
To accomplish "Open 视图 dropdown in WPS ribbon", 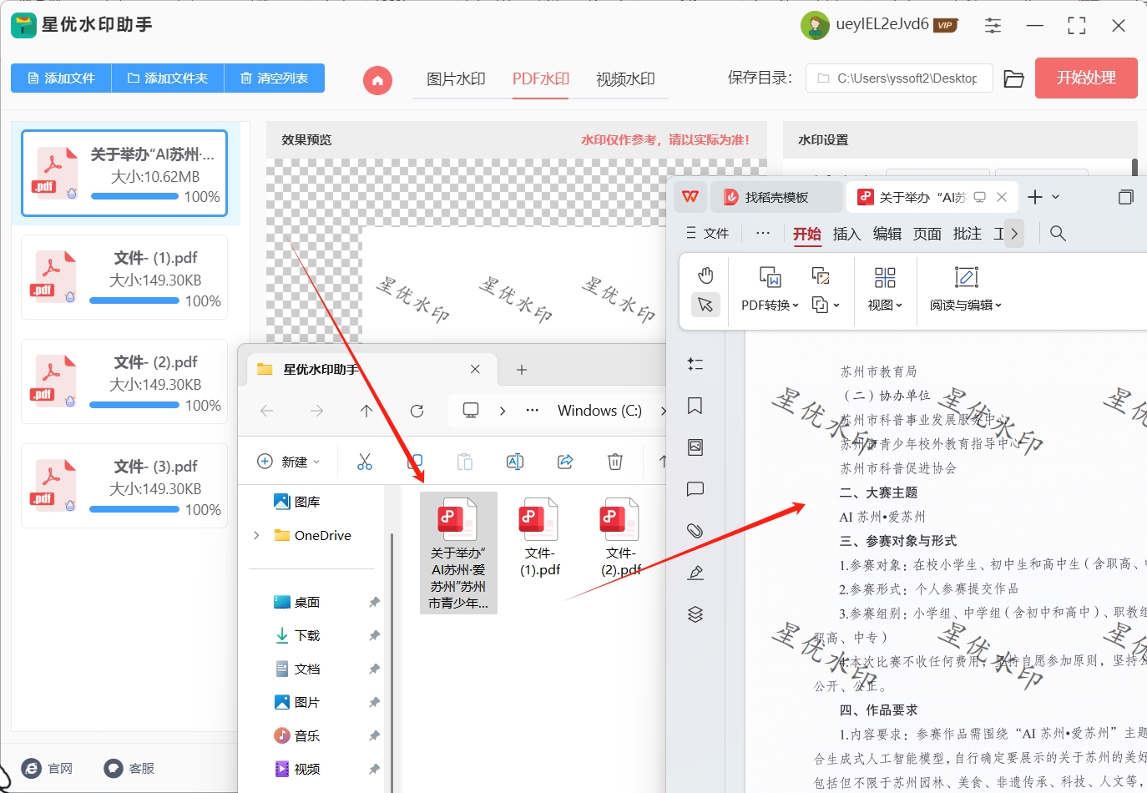I will 885,289.
